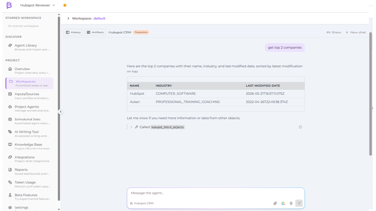The width and height of the screenshot is (376, 211).
Task: Click the LAST MODIFIED DATE column header
Action: click(x=263, y=86)
